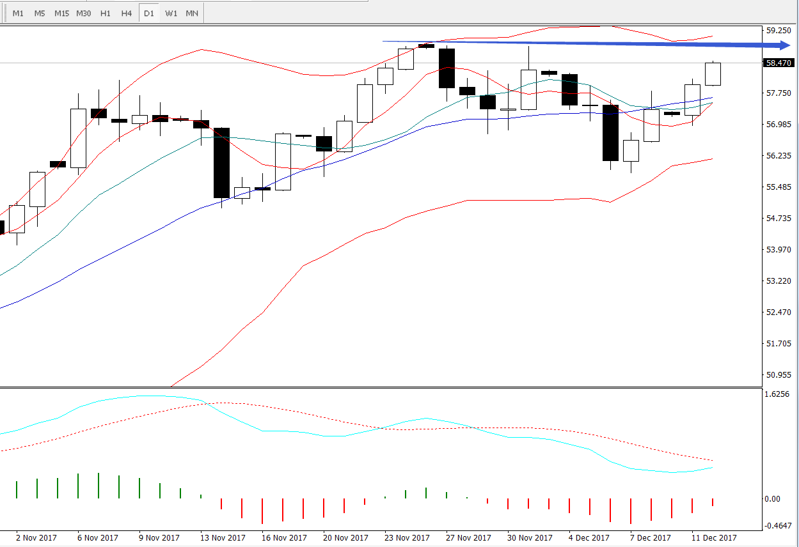Choose the H1 hourly timeframe

[106, 13]
